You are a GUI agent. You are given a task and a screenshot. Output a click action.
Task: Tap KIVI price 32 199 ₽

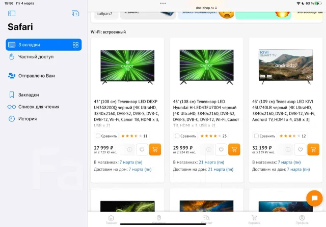click(x=262, y=148)
